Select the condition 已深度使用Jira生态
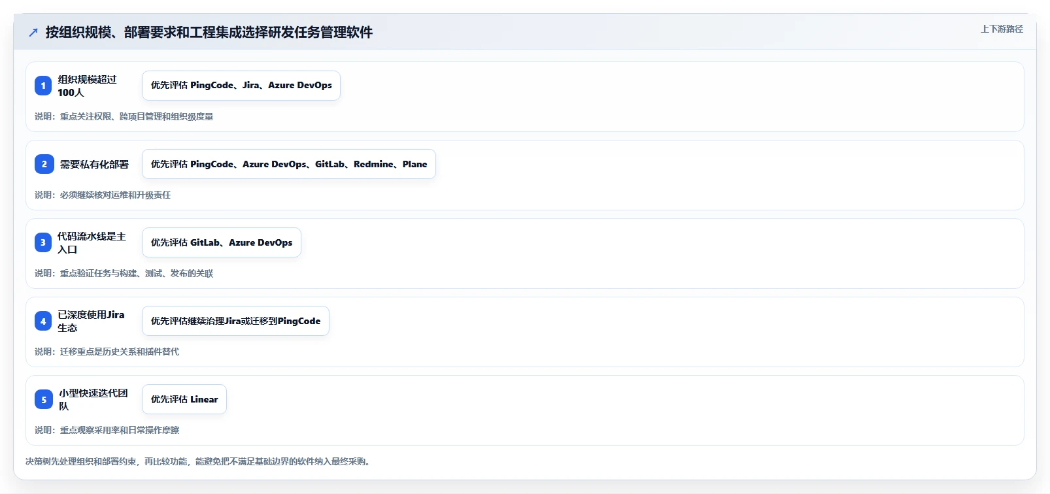The width and height of the screenshot is (1050, 494). tap(91, 321)
